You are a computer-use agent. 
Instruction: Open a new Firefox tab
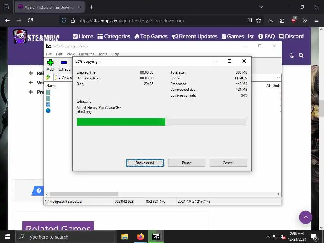point(91,7)
